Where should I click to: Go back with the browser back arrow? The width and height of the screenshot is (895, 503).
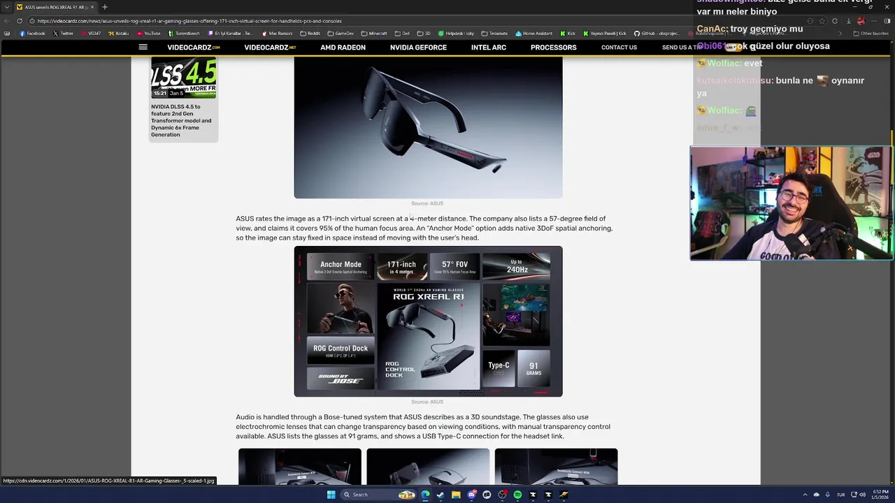click(x=7, y=21)
